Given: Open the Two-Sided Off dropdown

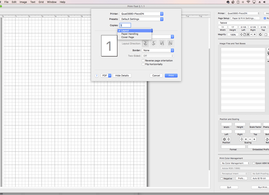Looking at the screenshot, I should click(158, 56).
